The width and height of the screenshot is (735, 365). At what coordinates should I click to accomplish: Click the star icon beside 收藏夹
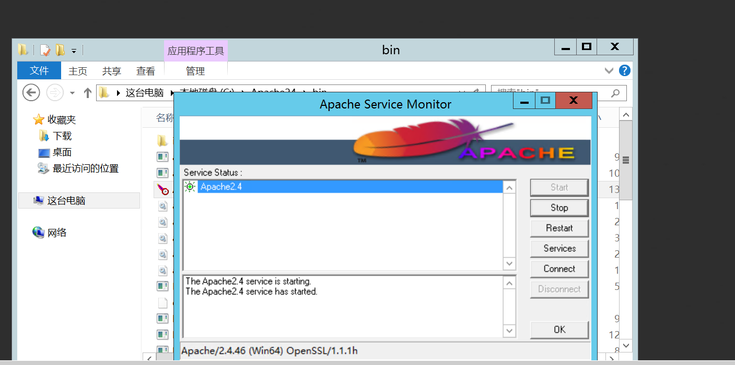pyautogui.click(x=38, y=119)
